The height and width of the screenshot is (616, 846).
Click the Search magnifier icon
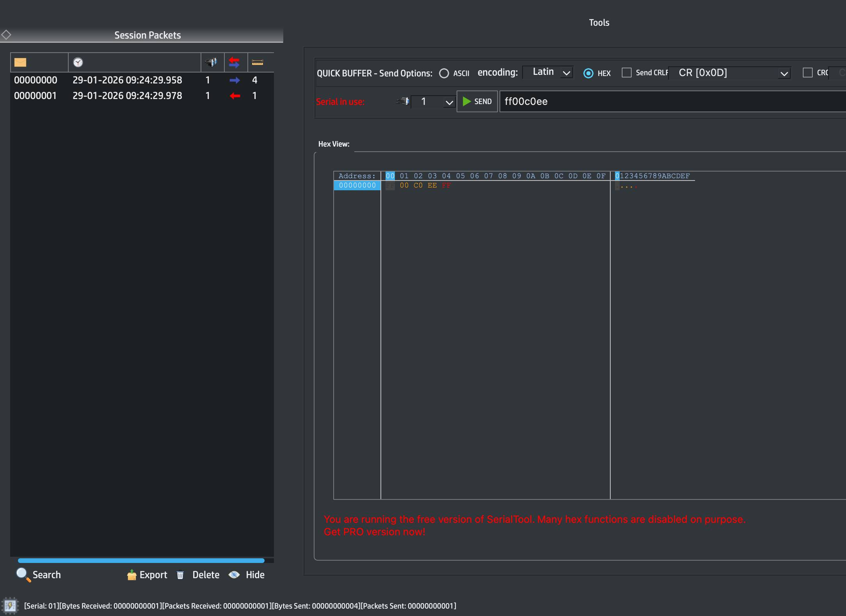23,575
